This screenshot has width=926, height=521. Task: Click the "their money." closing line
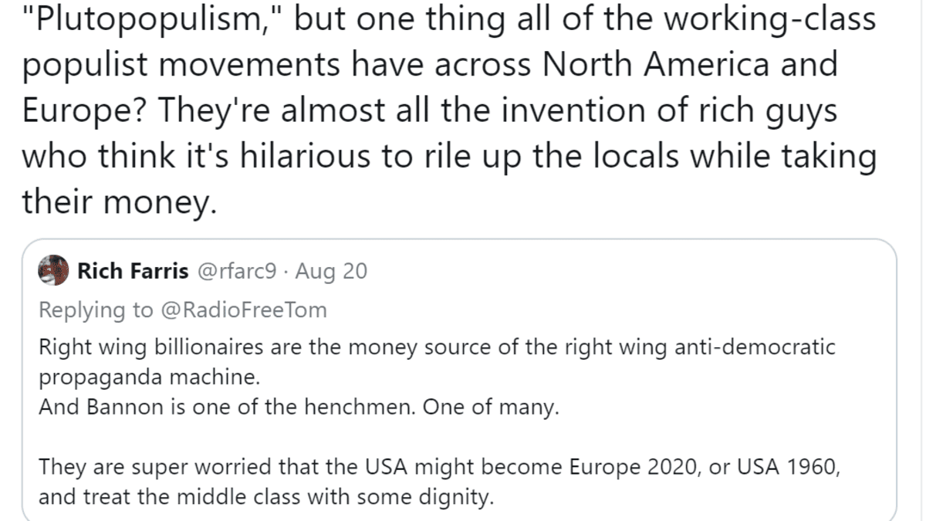point(116,204)
